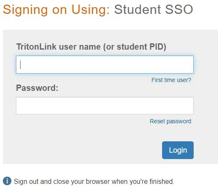Click the blinking cursor in username box
Screen dimensions: 218x191
[x=21, y=65]
